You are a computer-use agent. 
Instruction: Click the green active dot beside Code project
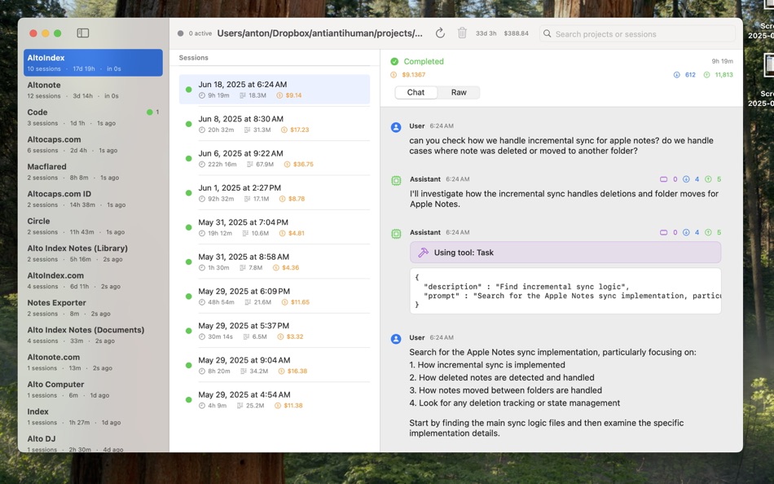pos(150,112)
